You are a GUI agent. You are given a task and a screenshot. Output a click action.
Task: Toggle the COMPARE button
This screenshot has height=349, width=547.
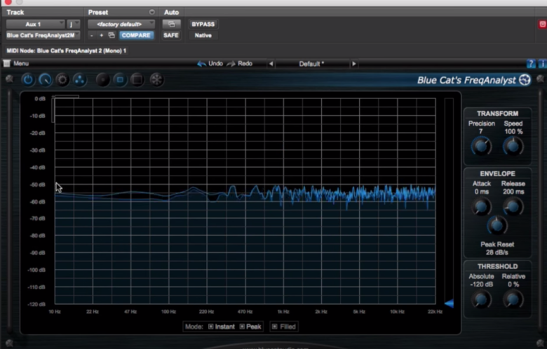click(x=136, y=35)
